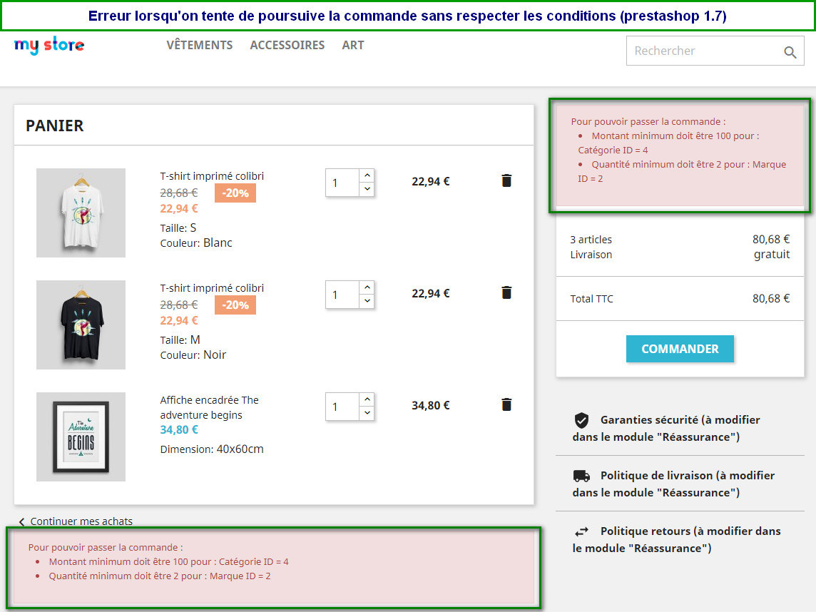Decrease quantity of black T-shirt (Noir)
816x612 pixels.
pos(367,301)
